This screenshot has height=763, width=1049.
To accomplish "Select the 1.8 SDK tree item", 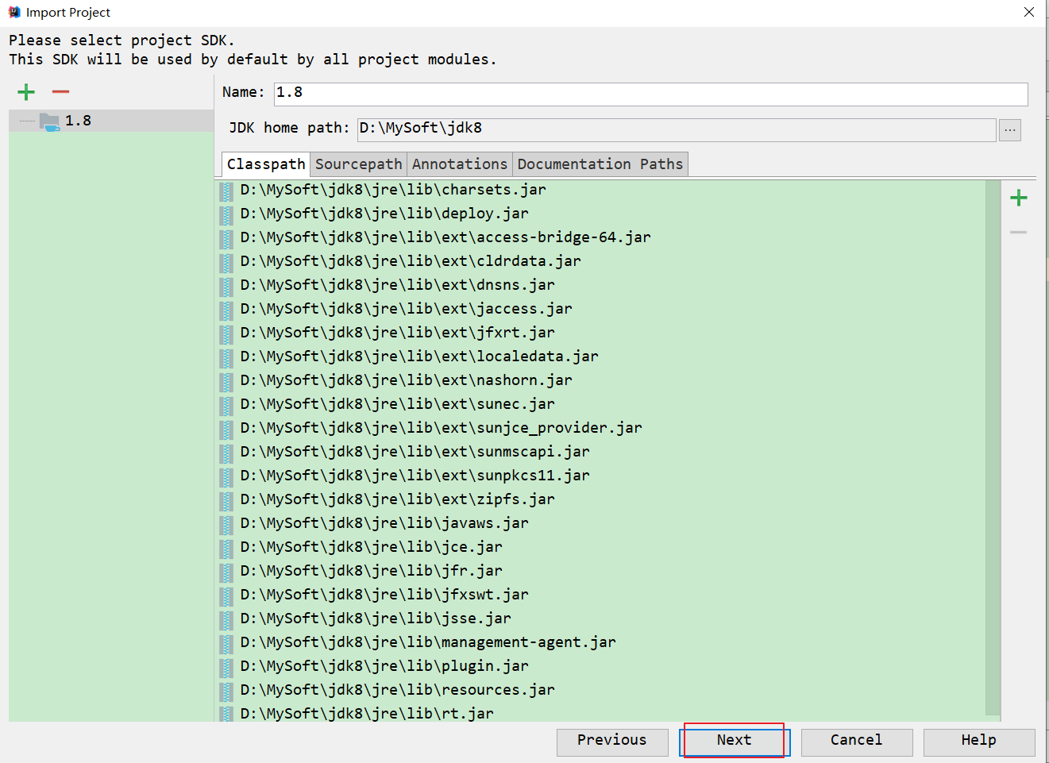I will click(x=78, y=121).
